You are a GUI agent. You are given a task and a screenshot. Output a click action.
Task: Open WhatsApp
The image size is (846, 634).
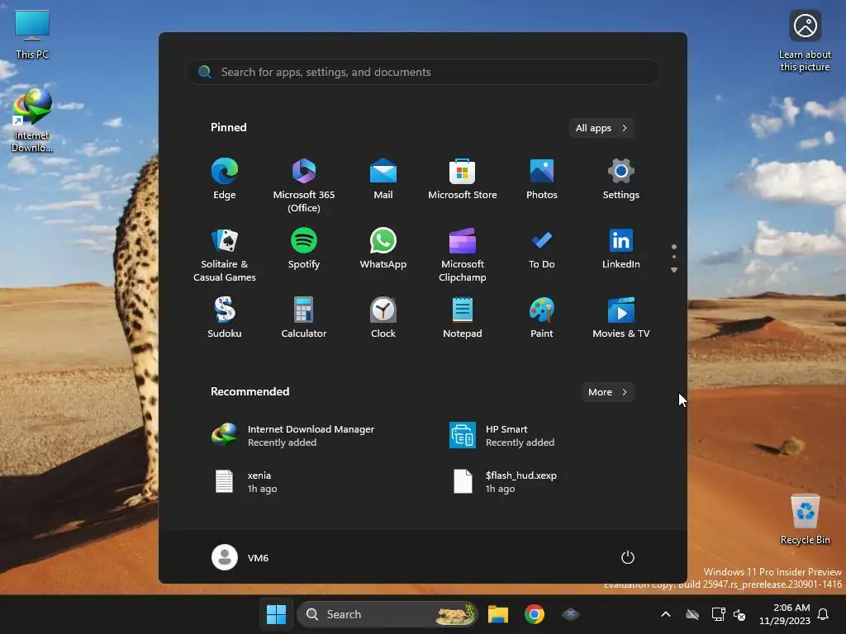pyautogui.click(x=383, y=248)
